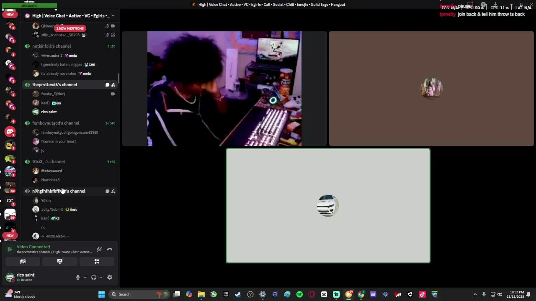Open the taskbar volume control
This screenshot has height=301, width=536.
coord(500,294)
